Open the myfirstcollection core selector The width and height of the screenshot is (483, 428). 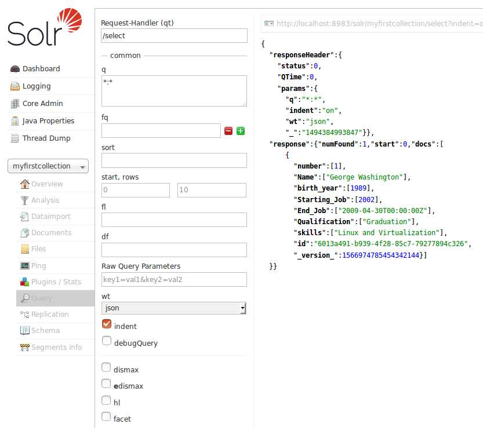point(48,166)
